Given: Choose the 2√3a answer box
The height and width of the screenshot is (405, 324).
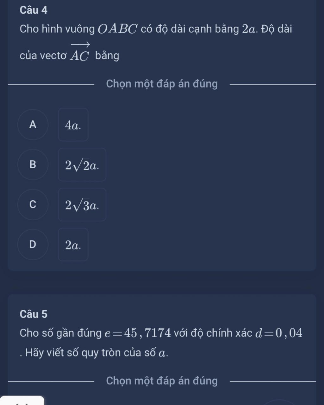Looking at the screenshot, I should click(82, 205).
